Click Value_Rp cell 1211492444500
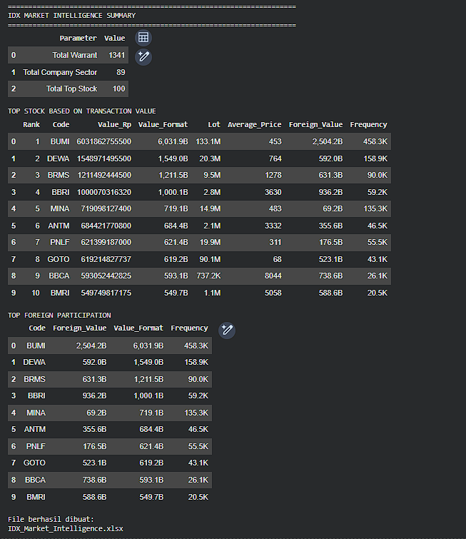This screenshot has height=539, width=466. tap(104, 175)
